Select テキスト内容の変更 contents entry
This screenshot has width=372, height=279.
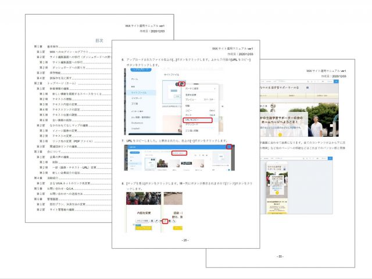(75, 104)
